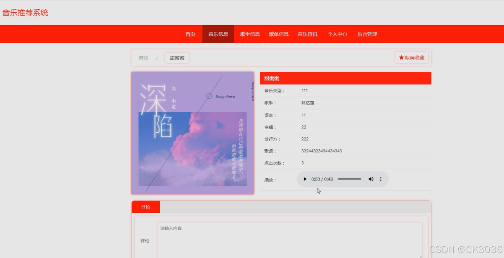504x258 pixels.
Task: Go to 音乐资讯 page
Action: [308, 34]
